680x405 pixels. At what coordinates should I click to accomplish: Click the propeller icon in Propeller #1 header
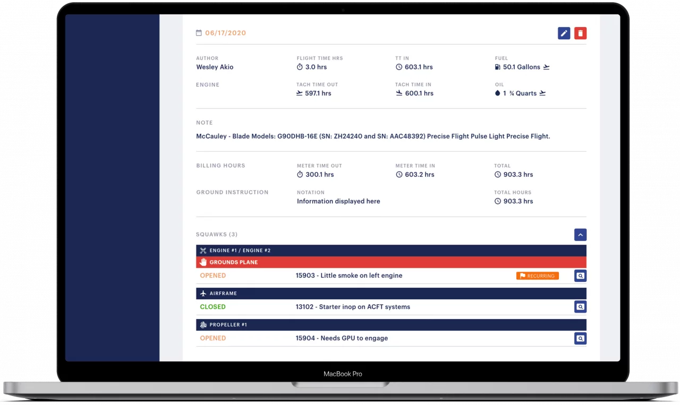click(x=203, y=325)
